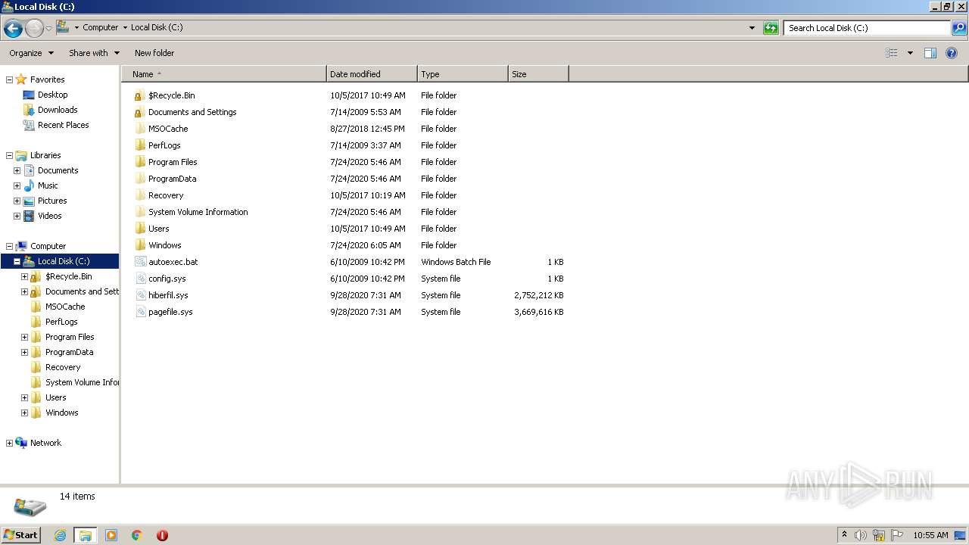This screenshot has height=545, width=969.
Task: Sort by the Size column header
Action: click(x=538, y=74)
